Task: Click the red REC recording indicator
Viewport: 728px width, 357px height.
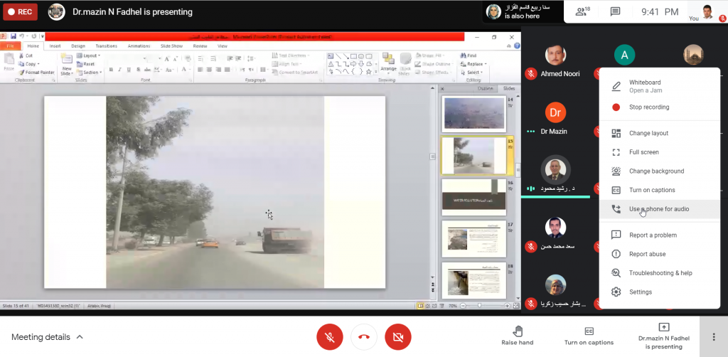Action: pyautogui.click(x=19, y=12)
